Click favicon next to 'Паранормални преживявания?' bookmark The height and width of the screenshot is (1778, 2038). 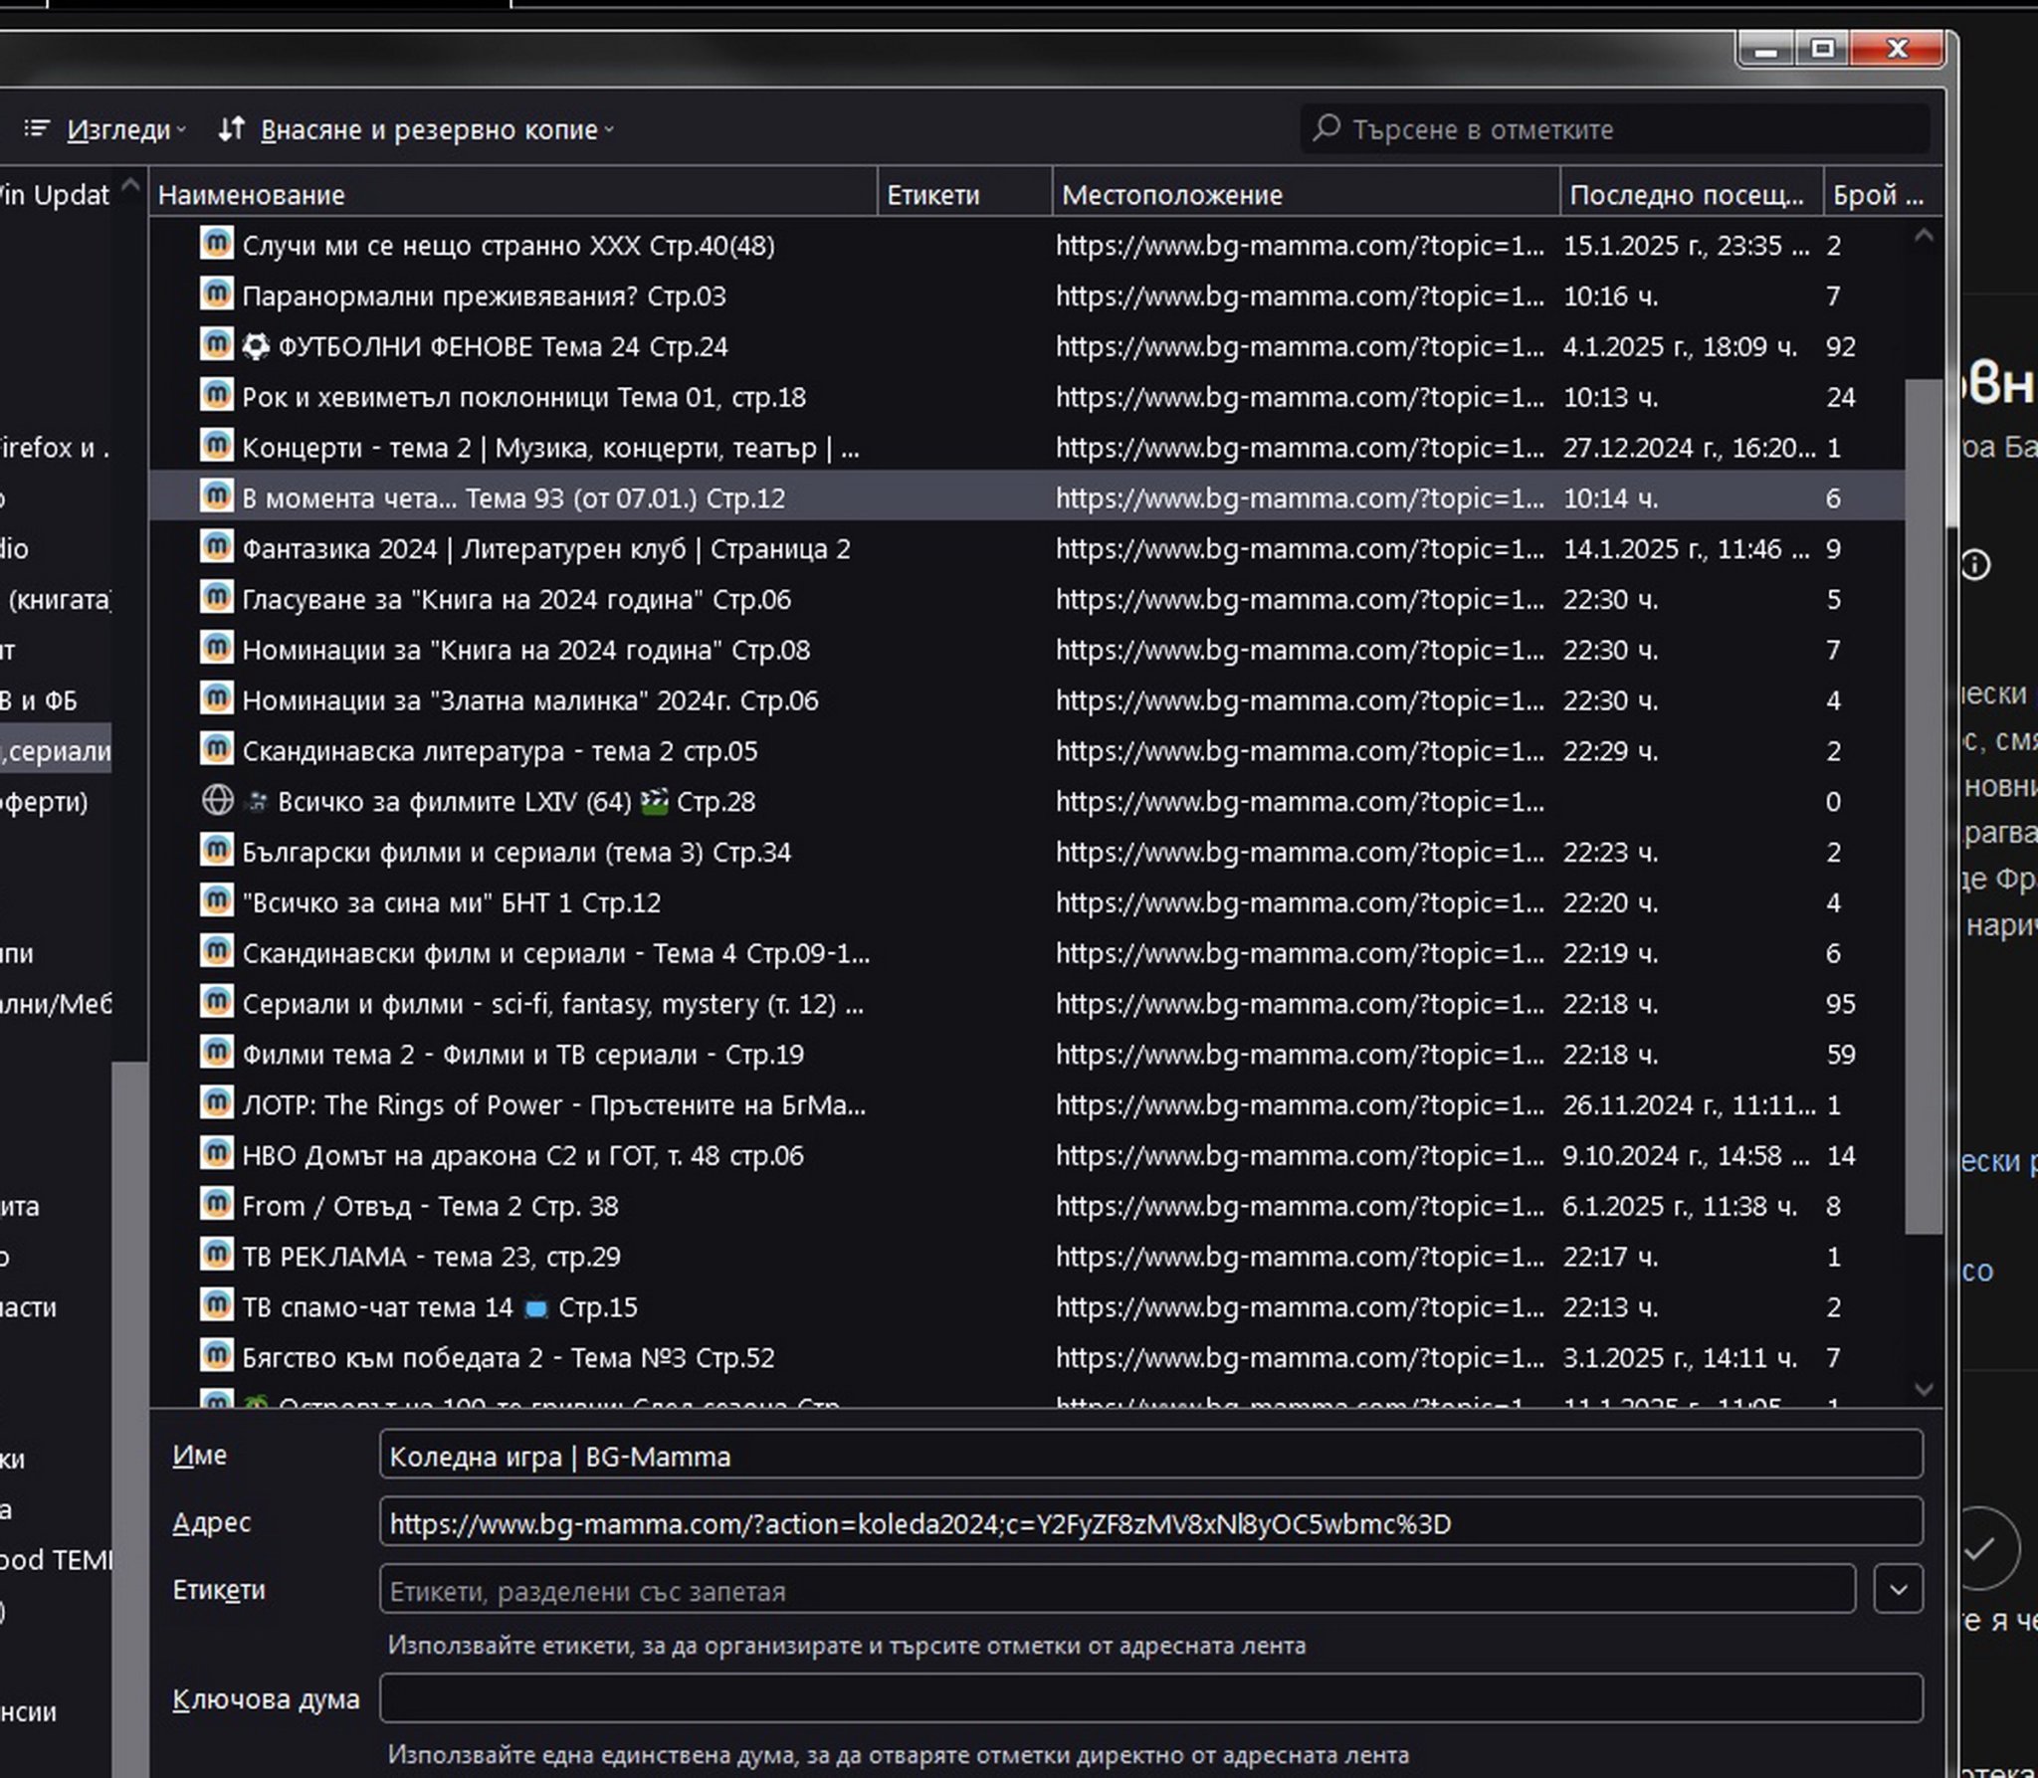(x=217, y=295)
